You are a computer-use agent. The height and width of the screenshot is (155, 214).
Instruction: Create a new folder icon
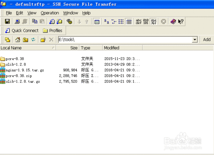click(43, 39)
